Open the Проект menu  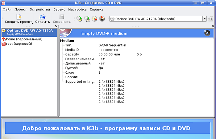21,9
